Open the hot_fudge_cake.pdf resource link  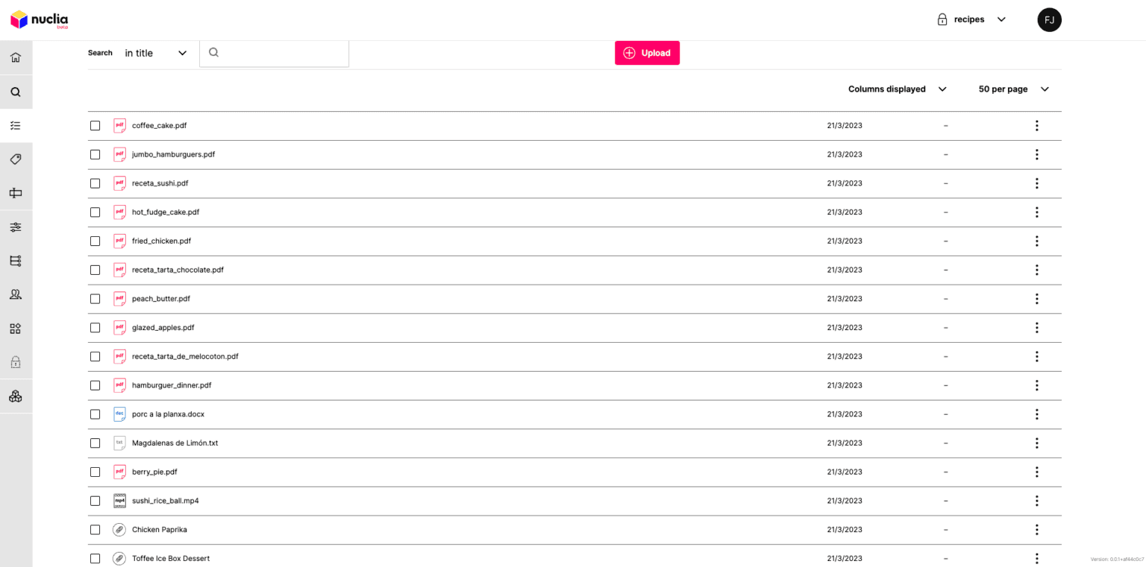165,212
